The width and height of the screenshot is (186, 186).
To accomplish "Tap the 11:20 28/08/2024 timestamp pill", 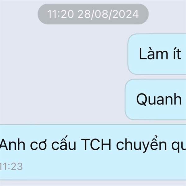I will [93, 14].
